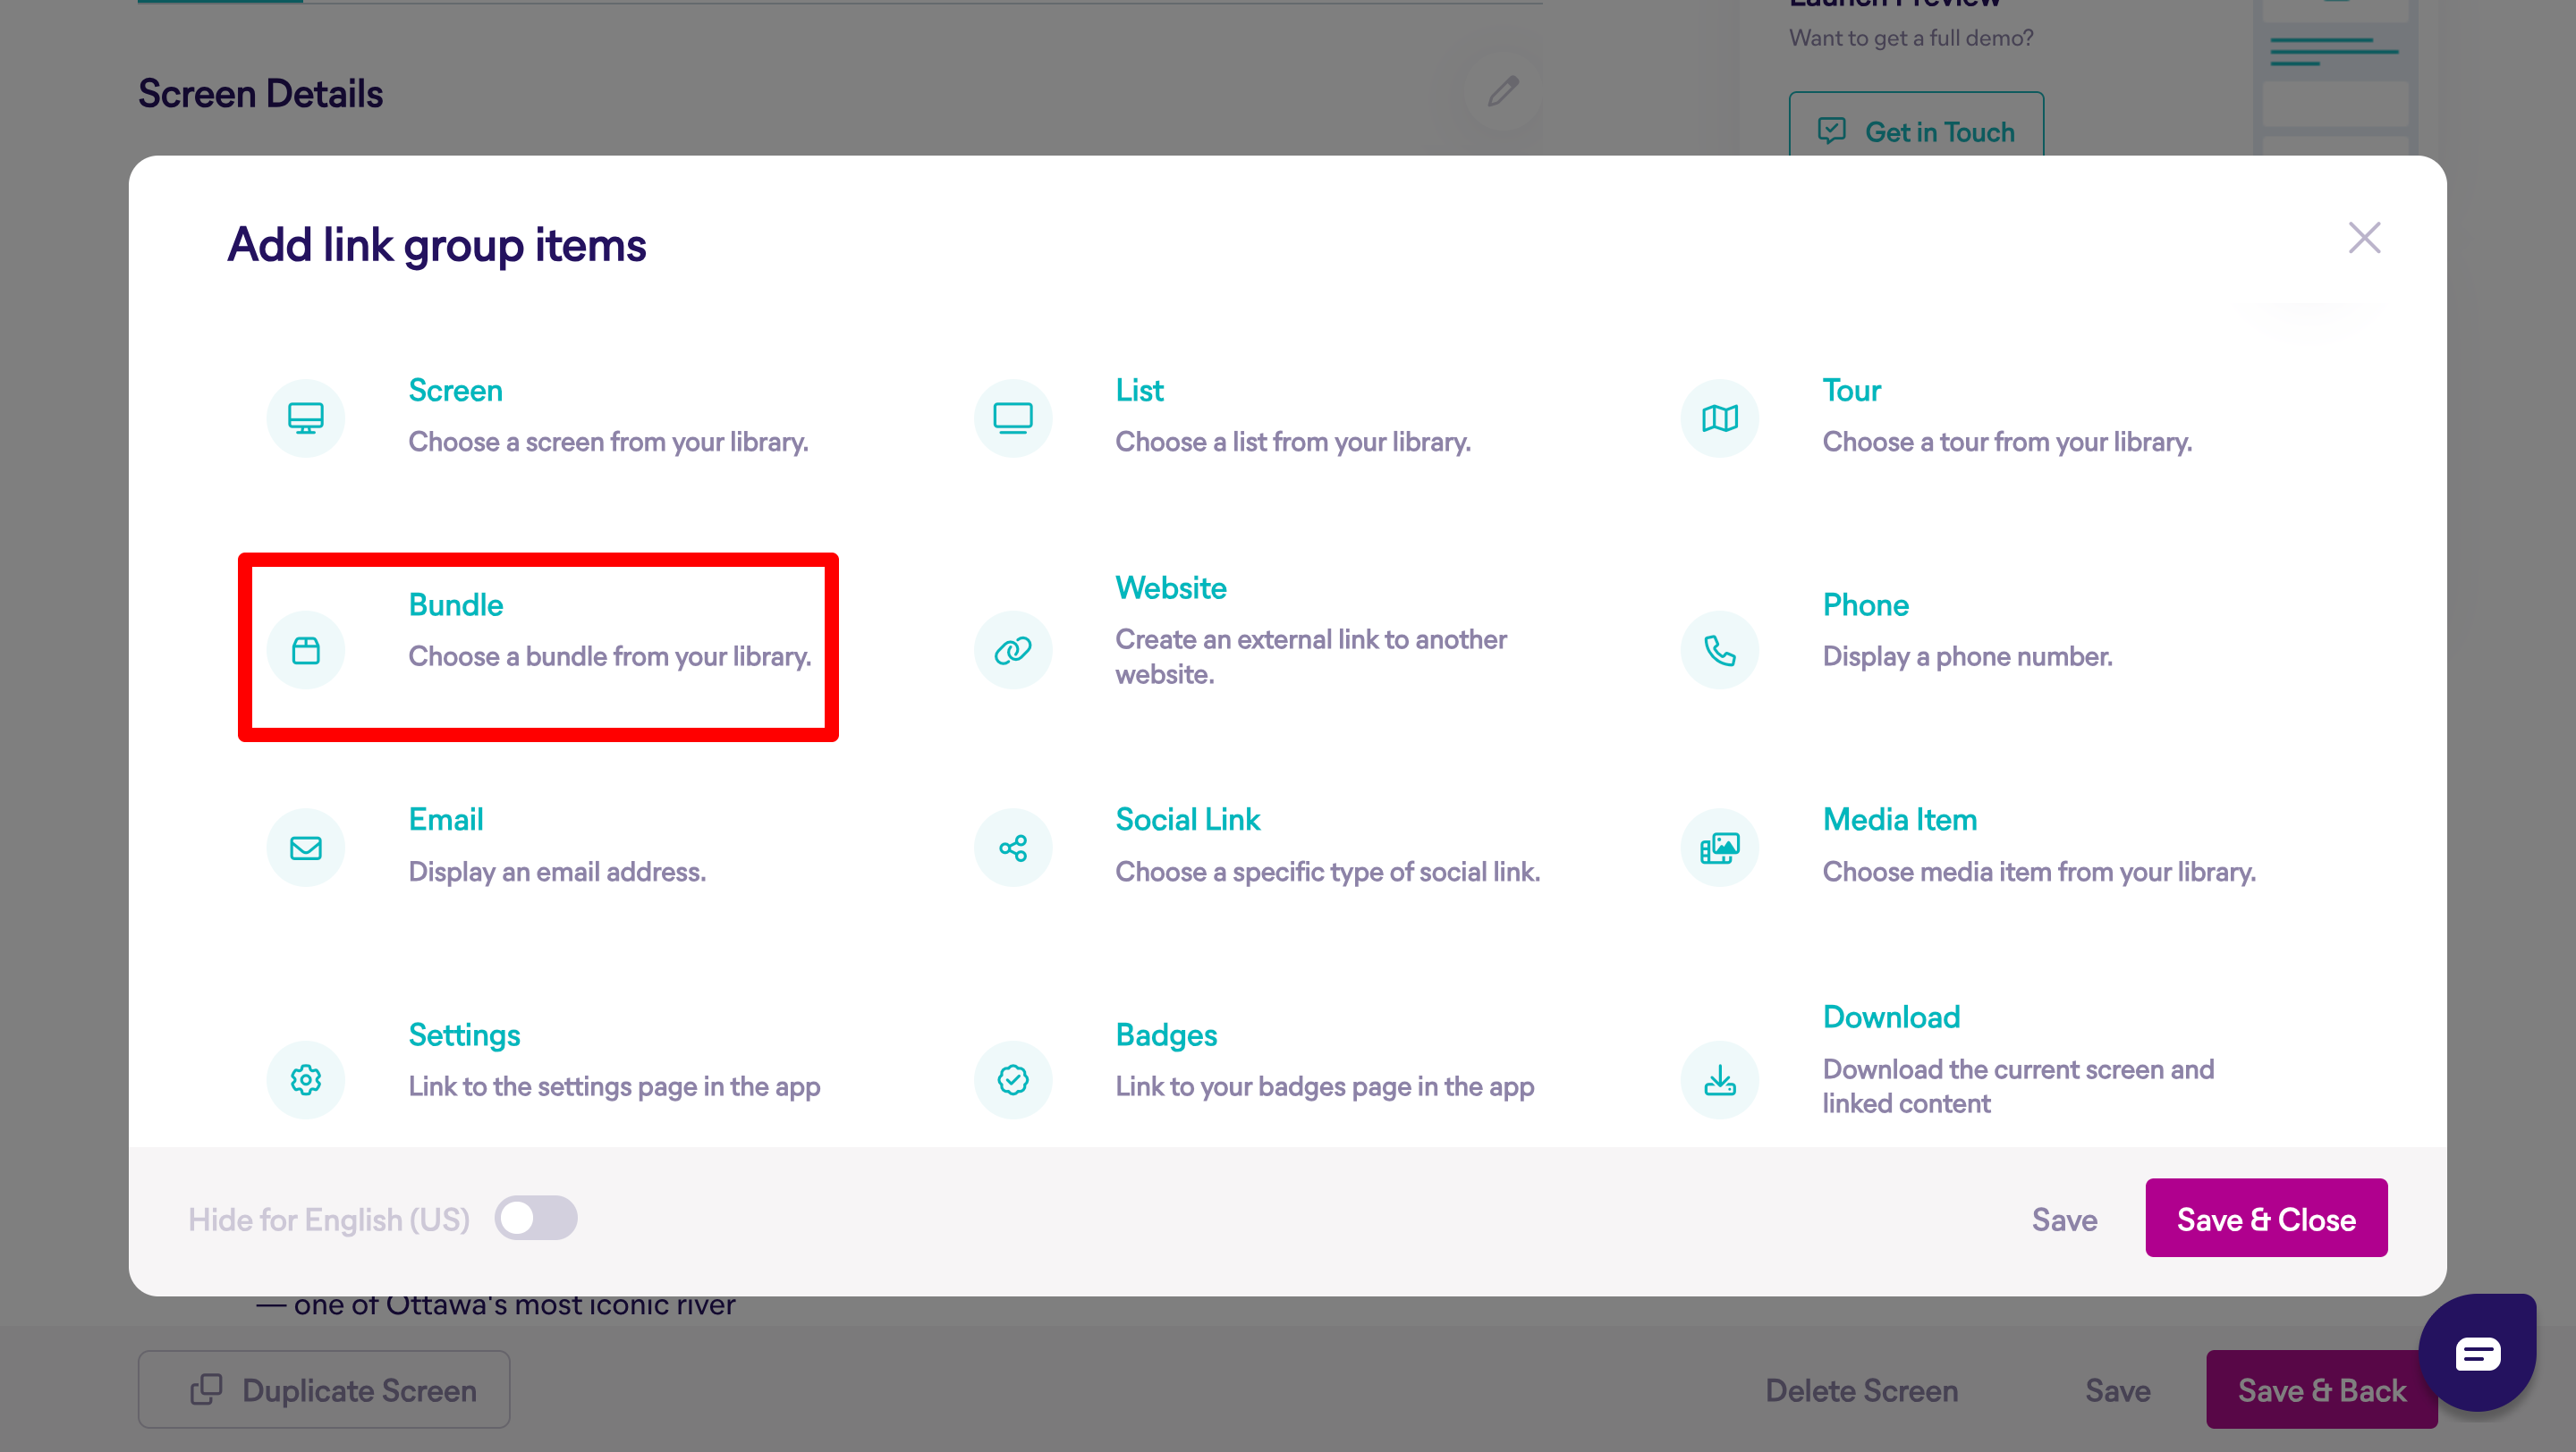Select the Settings gear icon
This screenshot has height=1452, width=2576.
306,1079
